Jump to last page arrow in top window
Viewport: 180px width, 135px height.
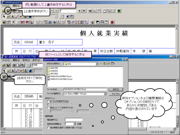[x=84, y=11]
